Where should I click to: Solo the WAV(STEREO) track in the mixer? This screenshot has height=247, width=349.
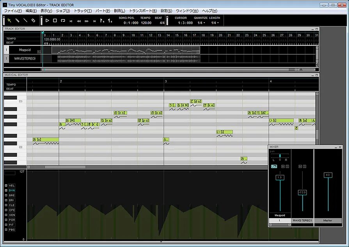pyautogui.click(x=305, y=166)
